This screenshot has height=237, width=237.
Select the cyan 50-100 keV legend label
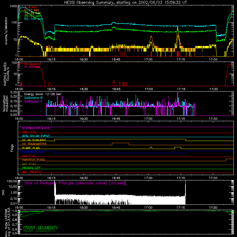[33, 19]
